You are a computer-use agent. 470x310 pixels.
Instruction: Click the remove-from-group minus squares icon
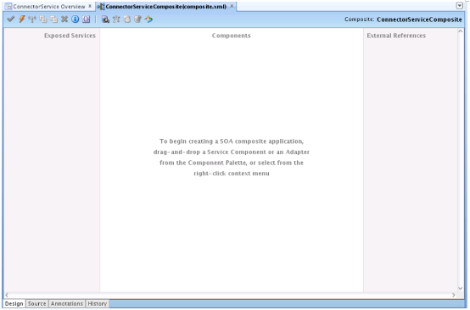(53, 19)
